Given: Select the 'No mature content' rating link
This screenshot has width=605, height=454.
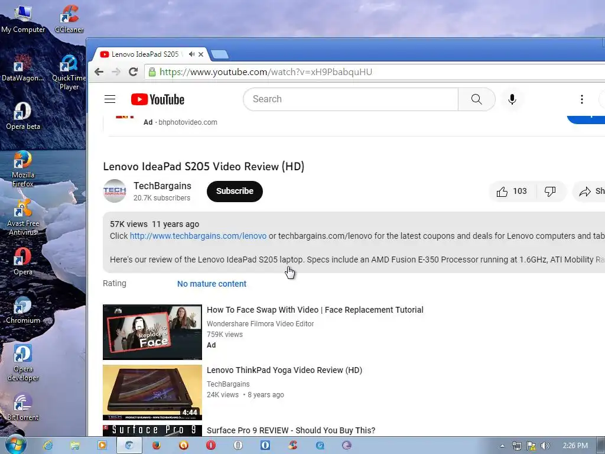Looking at the screenshot, I should click(212, 284).
